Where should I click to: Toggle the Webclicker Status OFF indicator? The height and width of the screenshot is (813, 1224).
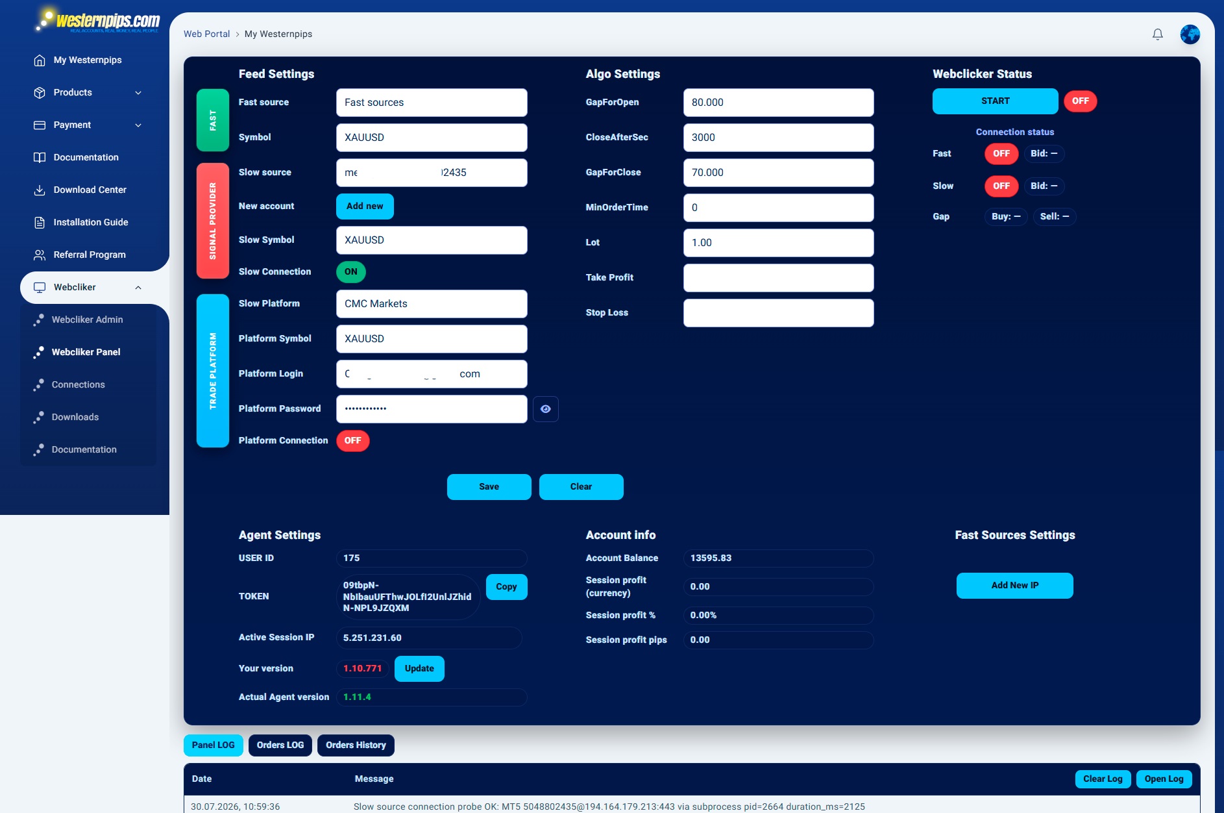1081,101
